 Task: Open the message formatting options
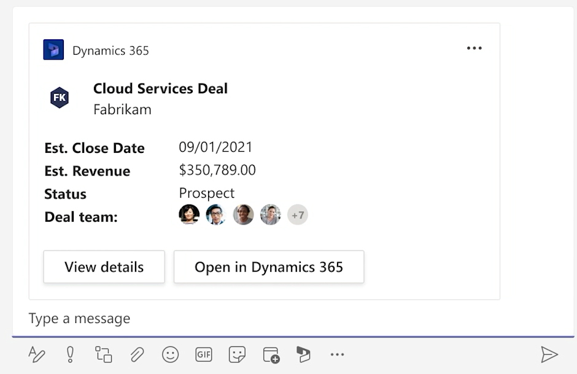point(37,354)
